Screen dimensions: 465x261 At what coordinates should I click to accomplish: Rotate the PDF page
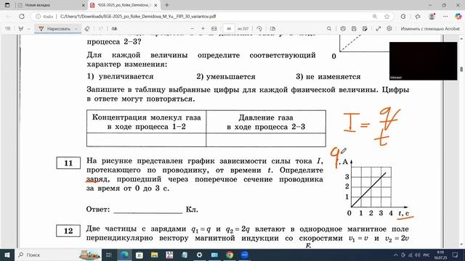(259, 29)
